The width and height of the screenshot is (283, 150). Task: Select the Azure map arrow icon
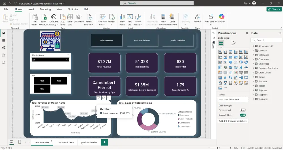point(241,68)
